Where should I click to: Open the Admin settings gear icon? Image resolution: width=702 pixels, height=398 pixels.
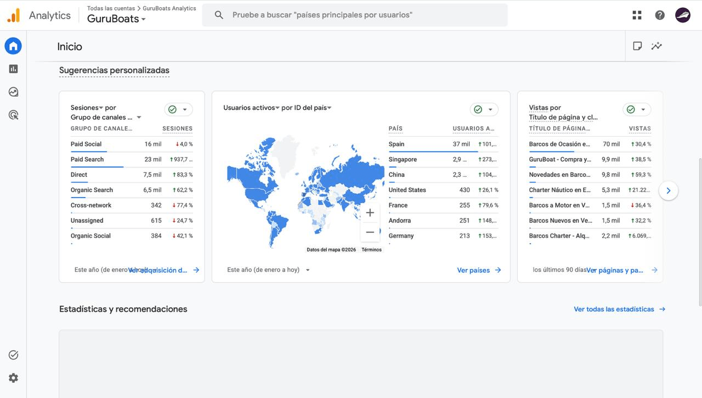click(13, 378)
